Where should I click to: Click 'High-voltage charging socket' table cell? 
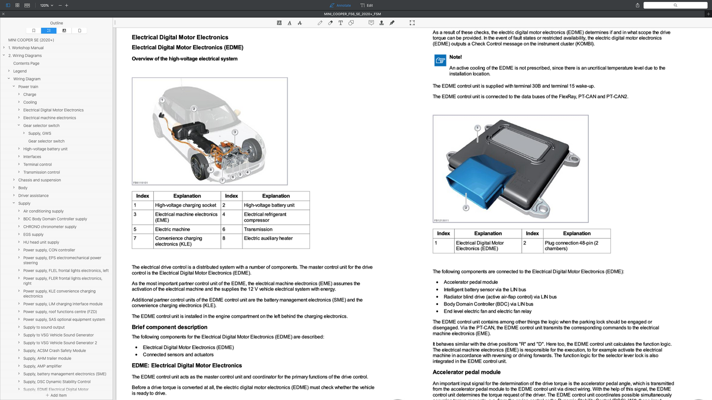(x=187, y=205)
